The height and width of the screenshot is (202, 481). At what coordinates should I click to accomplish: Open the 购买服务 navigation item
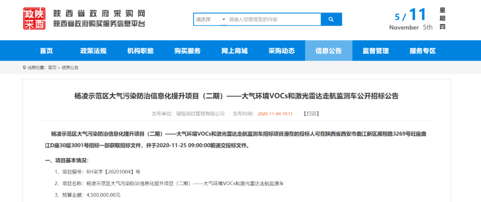point(187,51)
